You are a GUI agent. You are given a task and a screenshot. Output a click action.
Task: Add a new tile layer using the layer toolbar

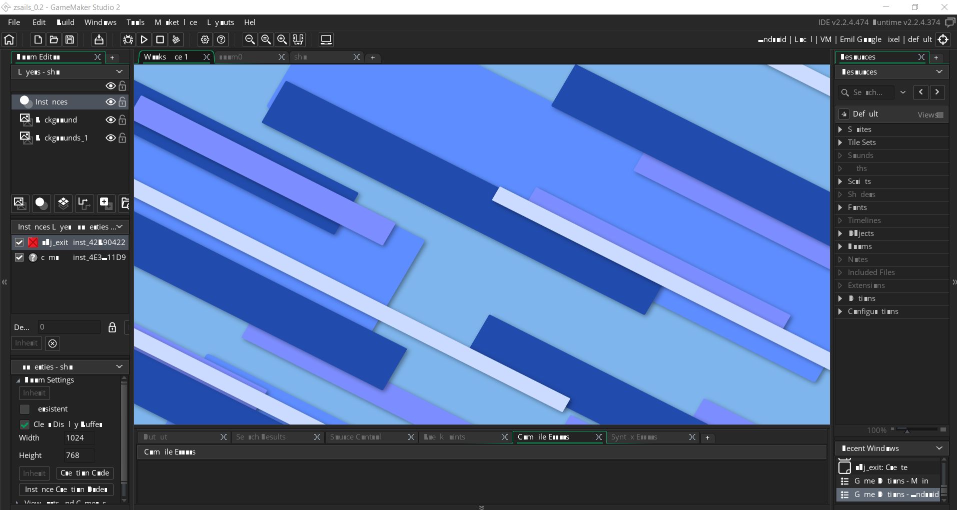pos(63,203)
